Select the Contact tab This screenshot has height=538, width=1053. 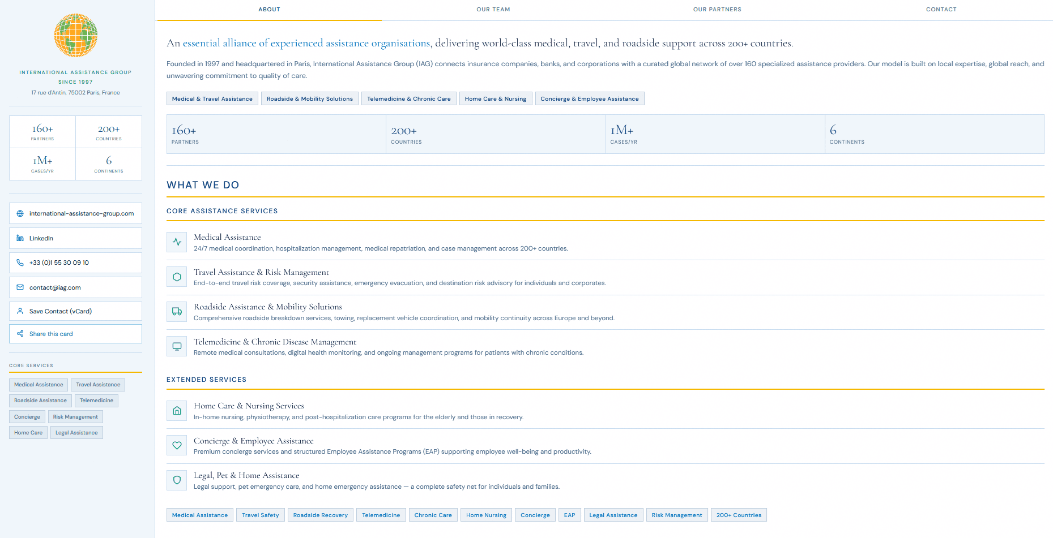pyautogui.click(x=941, y=10)
